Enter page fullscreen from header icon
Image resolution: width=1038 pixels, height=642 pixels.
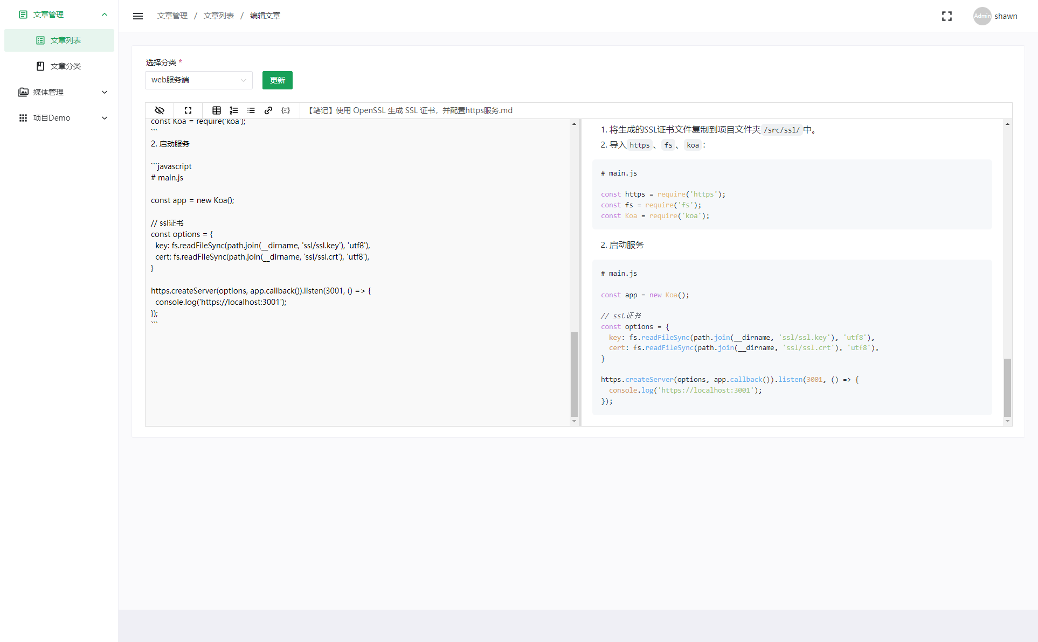point(947,16)
